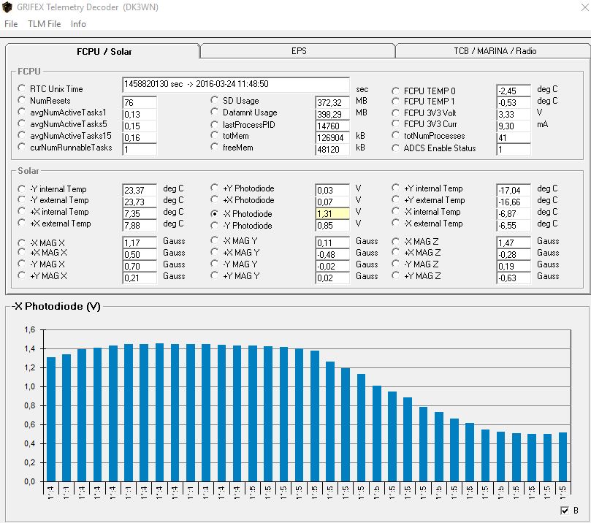Plot the +Y Photodiode value
This screenshot has width=591, height=523.
point(215,188)
